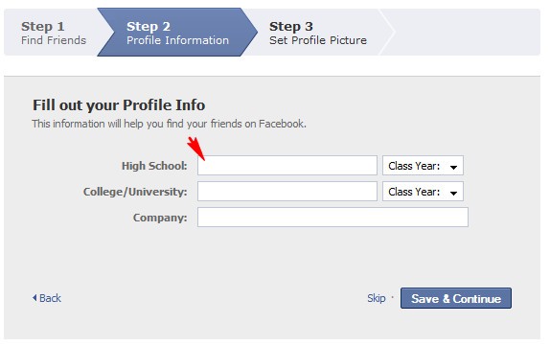The image size is (550, 346).
Task: Skip this profile info step
Action: tap(377, 298)
